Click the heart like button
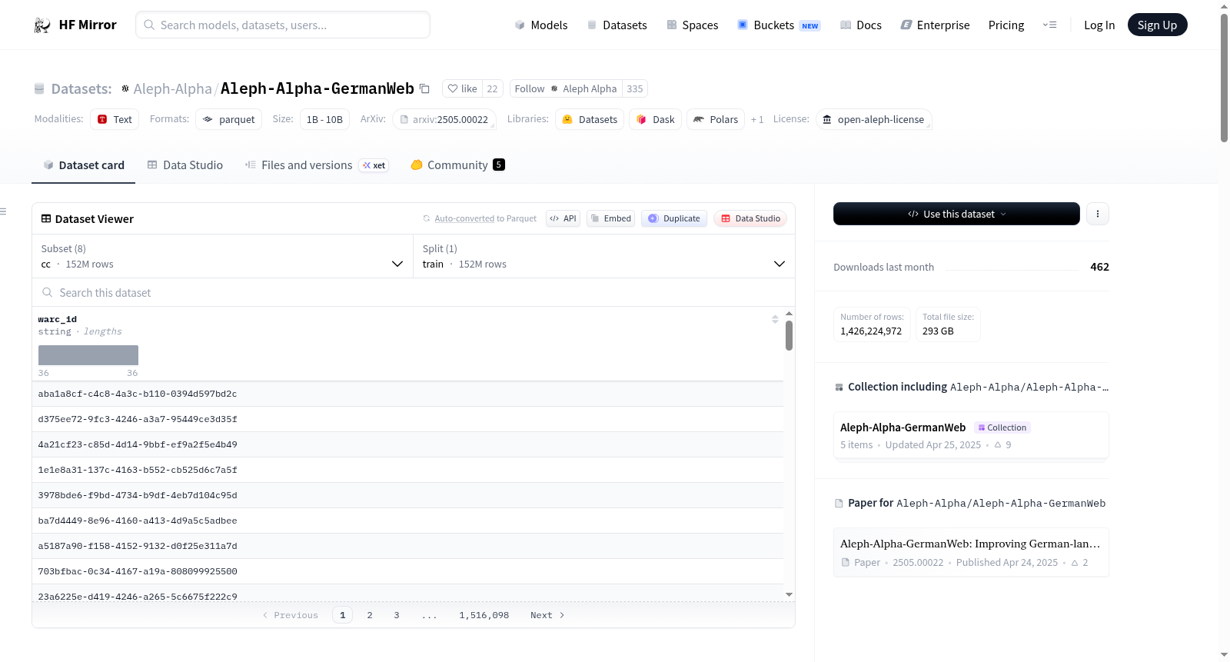1230x662 pixels. tap(463, 88)
